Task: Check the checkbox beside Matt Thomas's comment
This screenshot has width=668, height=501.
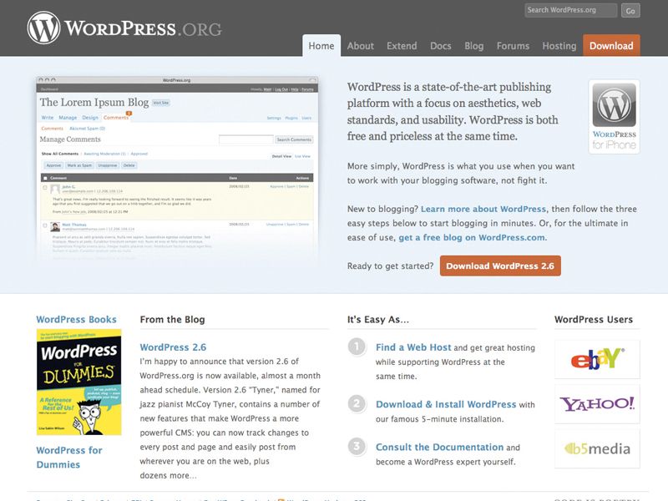Action: tap(46, 223)
